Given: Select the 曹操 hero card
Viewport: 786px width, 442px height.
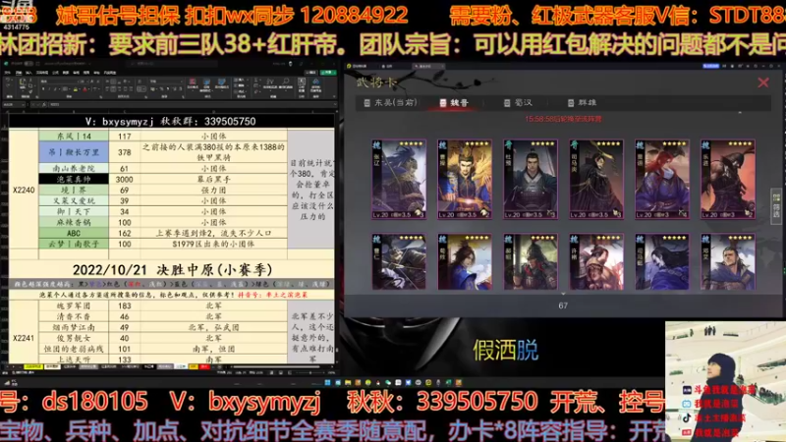Looking at the screenshot, I should tap(464, 179).
